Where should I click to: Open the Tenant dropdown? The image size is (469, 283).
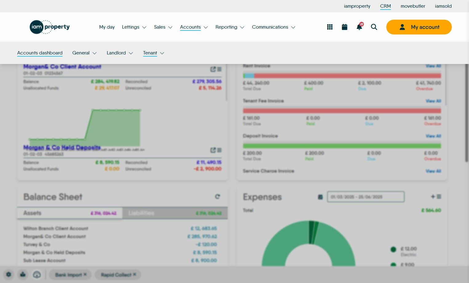[154, 53]
